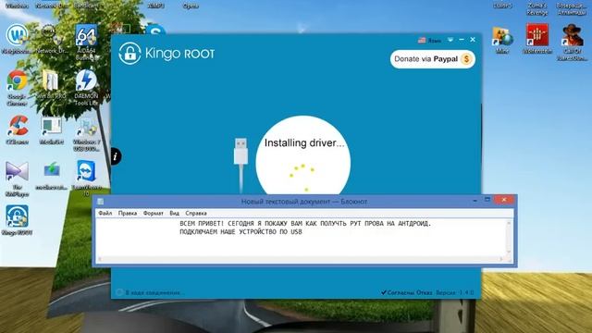Click the Installing driver... status circle
592x333 pixels.
coord(303,155)
